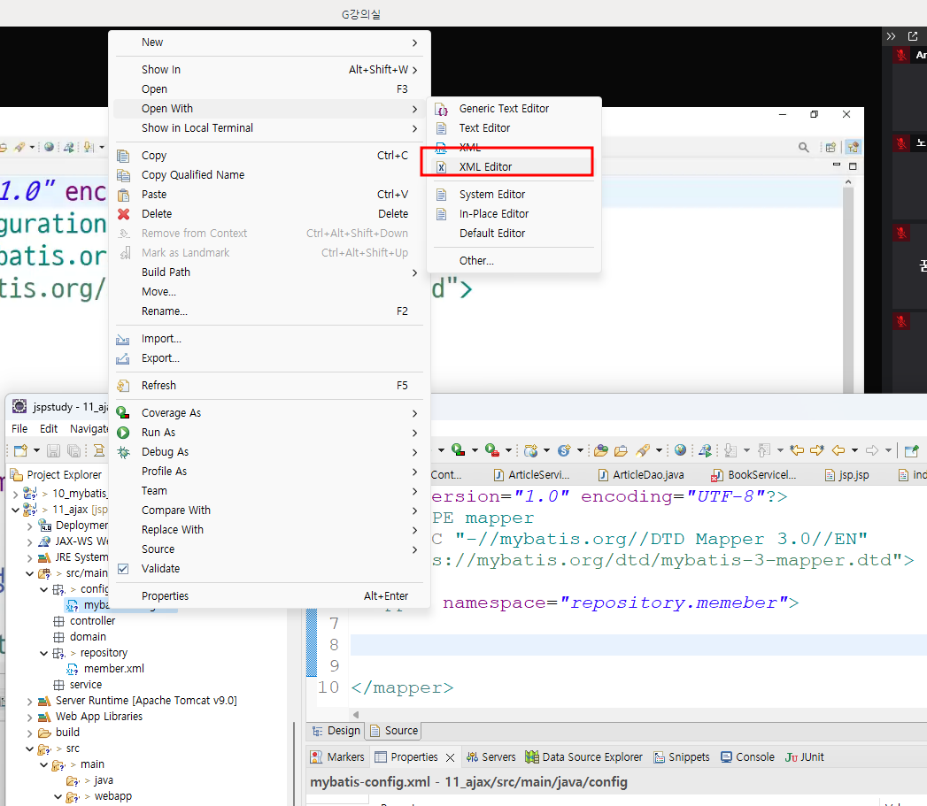Image resolution: width=927 pixels, height=806 pixels.
Task: Click the Import icon
Action: coord(123,339)
